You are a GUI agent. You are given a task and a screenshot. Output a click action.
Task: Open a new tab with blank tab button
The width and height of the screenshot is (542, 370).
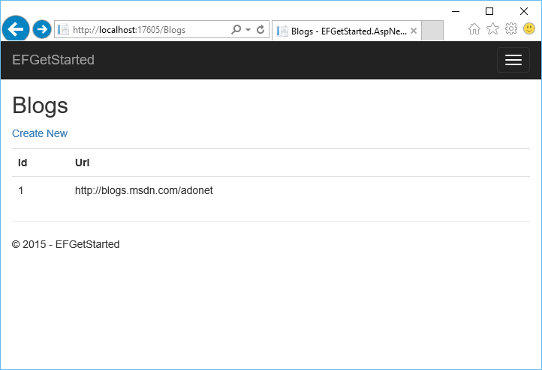click(432, 31)
